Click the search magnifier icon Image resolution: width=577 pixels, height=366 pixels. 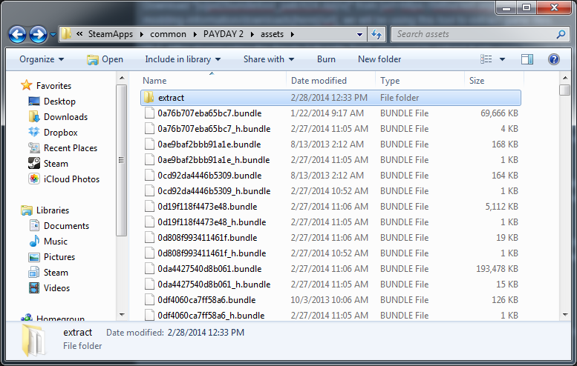coord(561,35)
